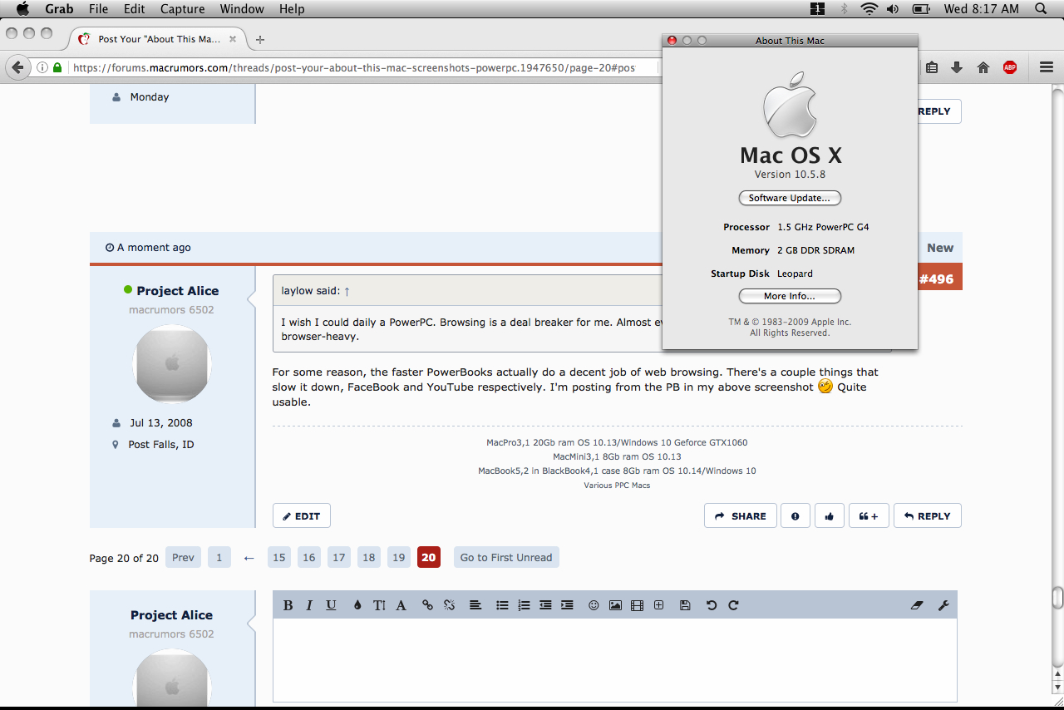The width and height of the screenshot is (1064, 710).
Task: Open the Grab application menu
Action: 59,9
